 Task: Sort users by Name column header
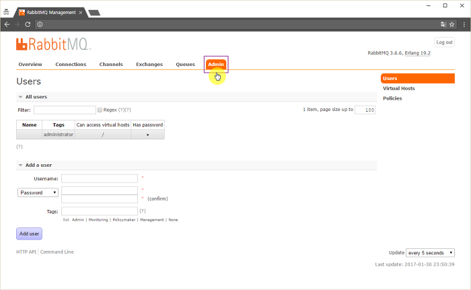pyautogui.click(x=29, y=124)
